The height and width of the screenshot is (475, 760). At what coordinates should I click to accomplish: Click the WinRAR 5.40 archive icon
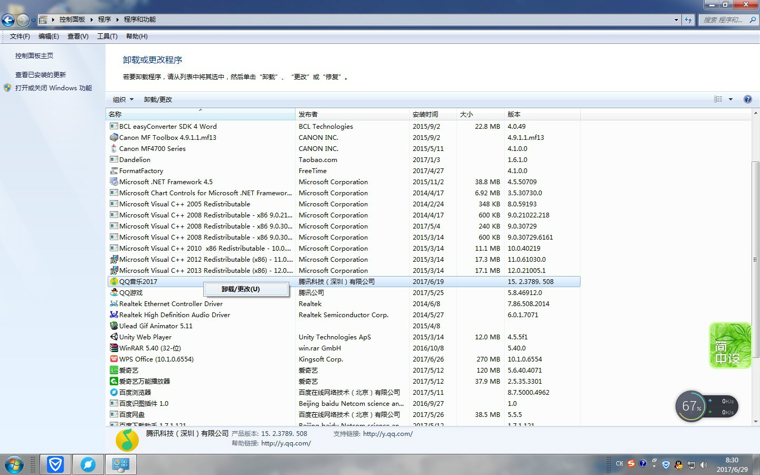(113, 348)
